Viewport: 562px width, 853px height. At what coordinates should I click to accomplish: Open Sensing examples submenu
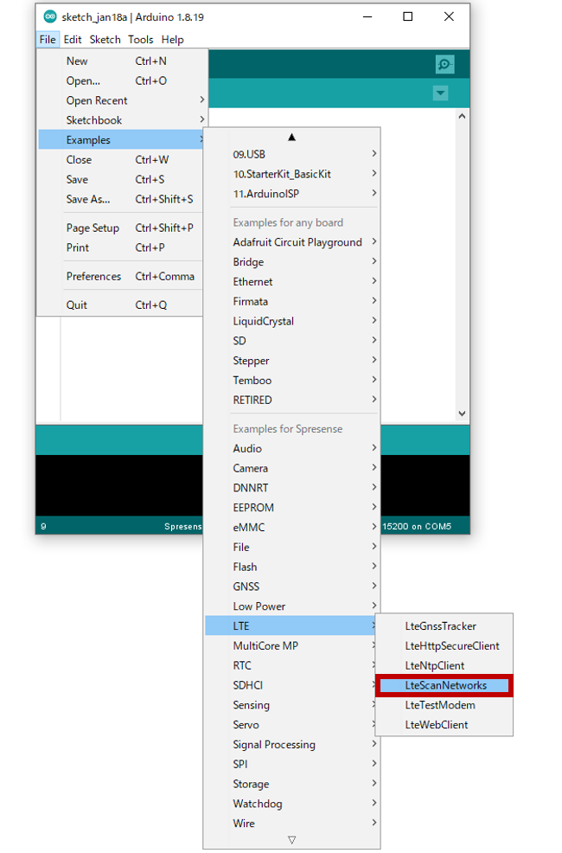click(292, 705)
